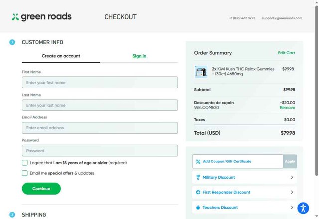319x219 pixels.
Task: Open Edit Cart link
Action: (286, 53)
